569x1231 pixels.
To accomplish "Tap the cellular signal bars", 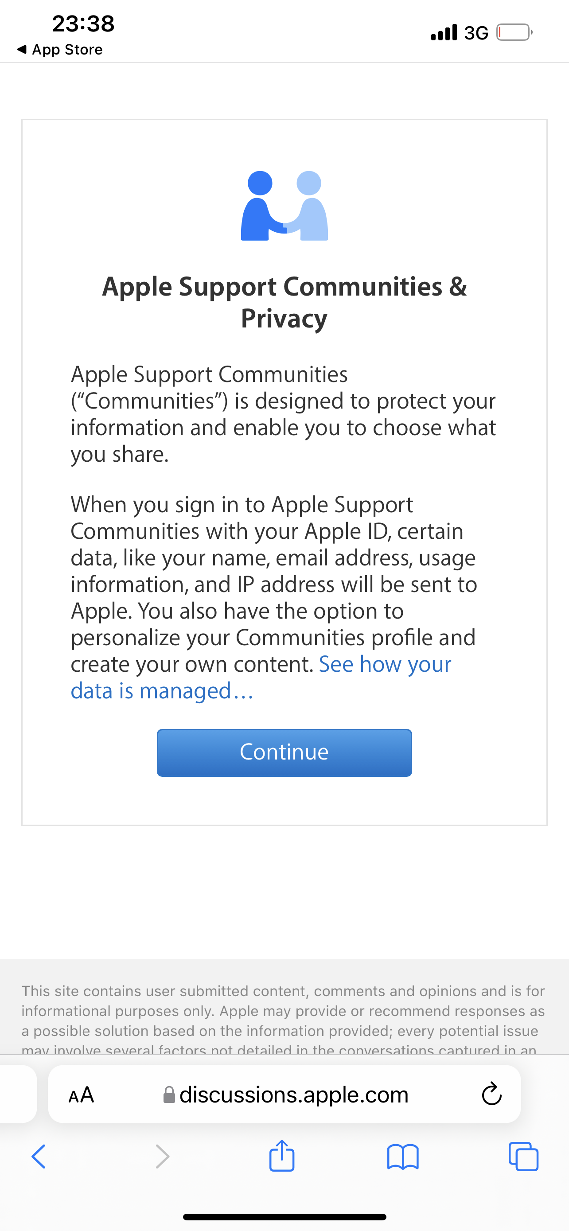I will click(x=444, y=32).
